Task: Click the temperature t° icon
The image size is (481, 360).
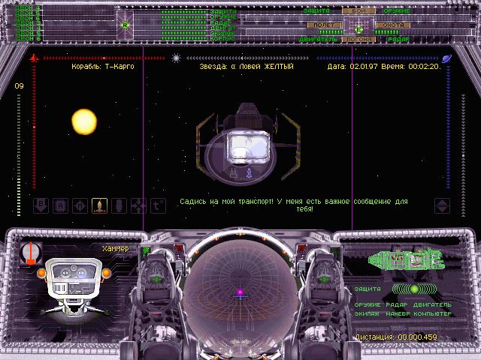Action: [158, 205]
